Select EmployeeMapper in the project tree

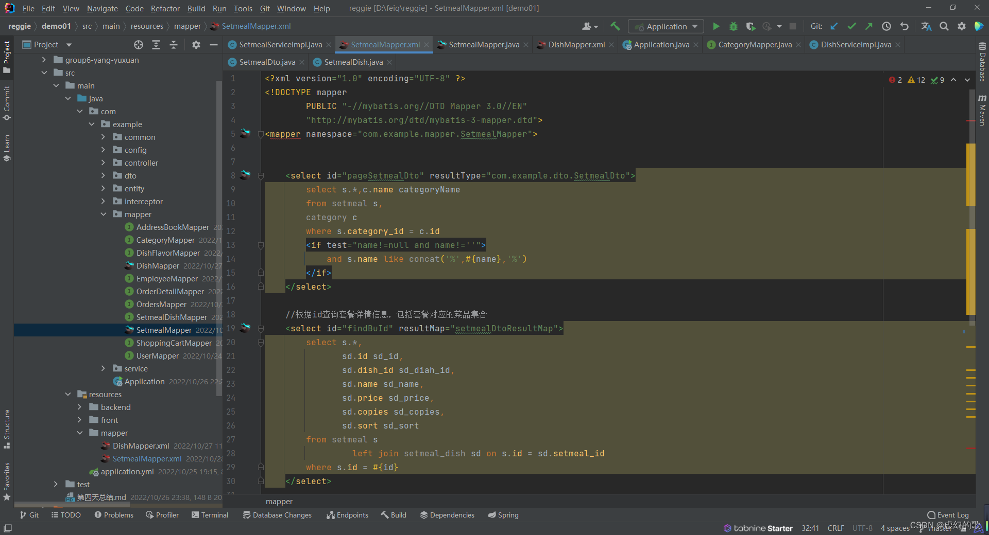[167, 279]
